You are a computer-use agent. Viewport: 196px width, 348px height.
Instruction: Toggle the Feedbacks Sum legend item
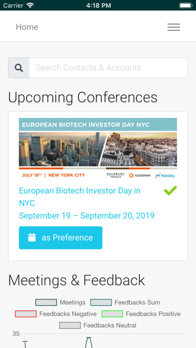pyautogui.click(x=125, y=302)
